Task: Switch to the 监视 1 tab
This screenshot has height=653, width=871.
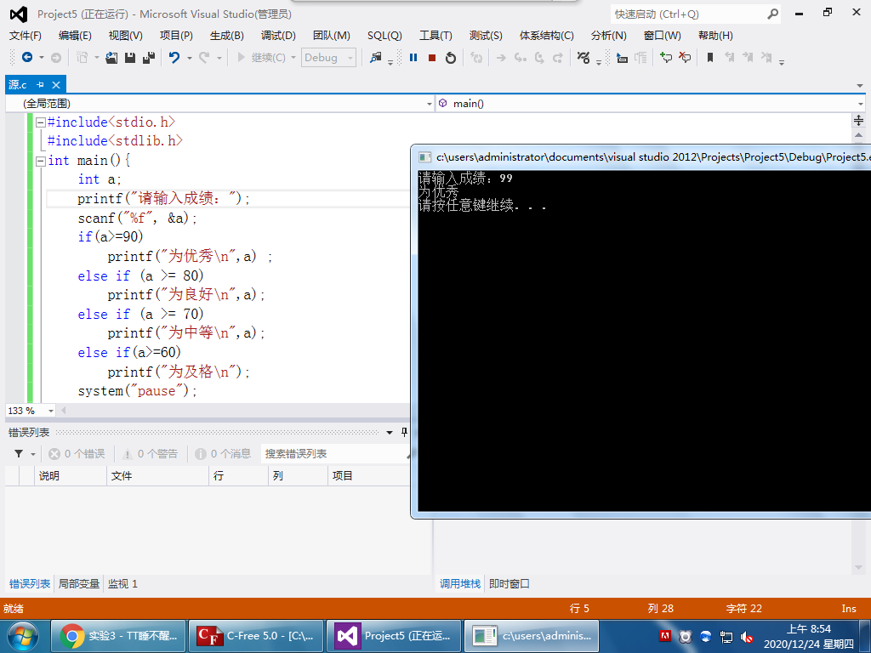Action: coord(122,583)
